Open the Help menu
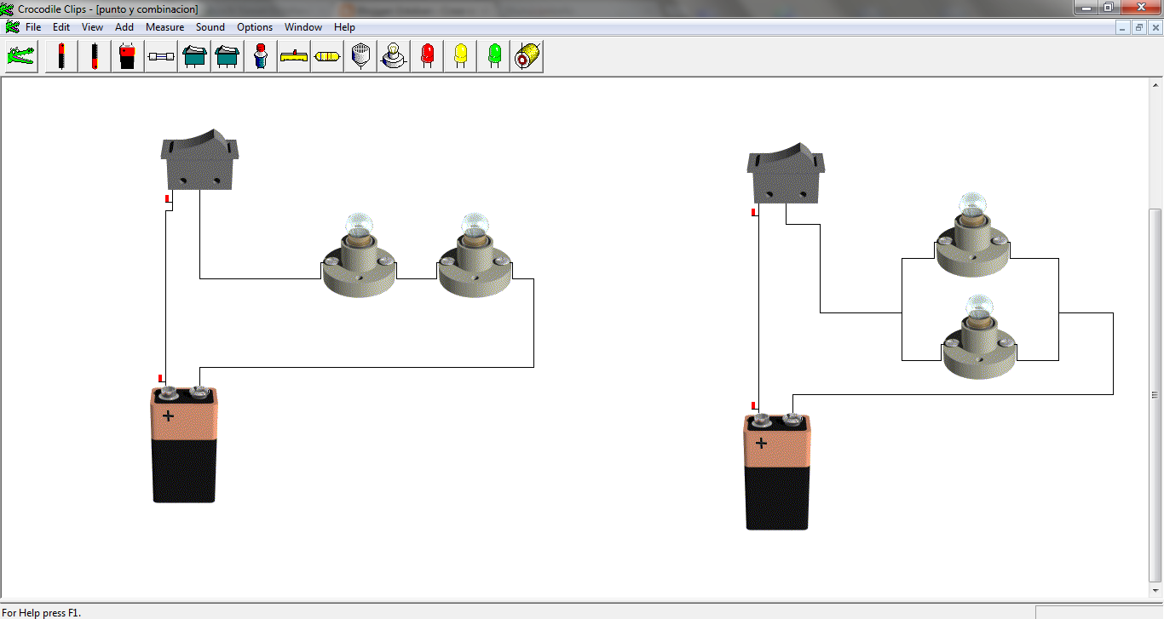 (x=344, y=27)
